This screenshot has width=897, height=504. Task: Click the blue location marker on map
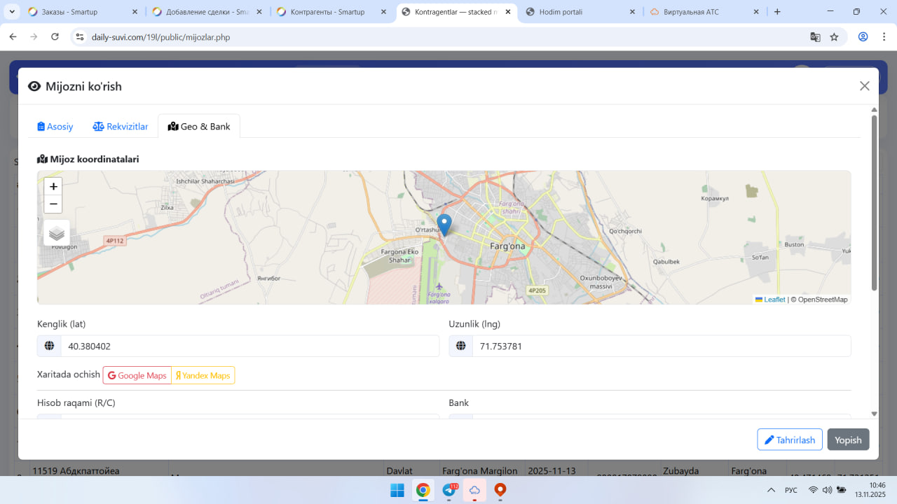444,224
